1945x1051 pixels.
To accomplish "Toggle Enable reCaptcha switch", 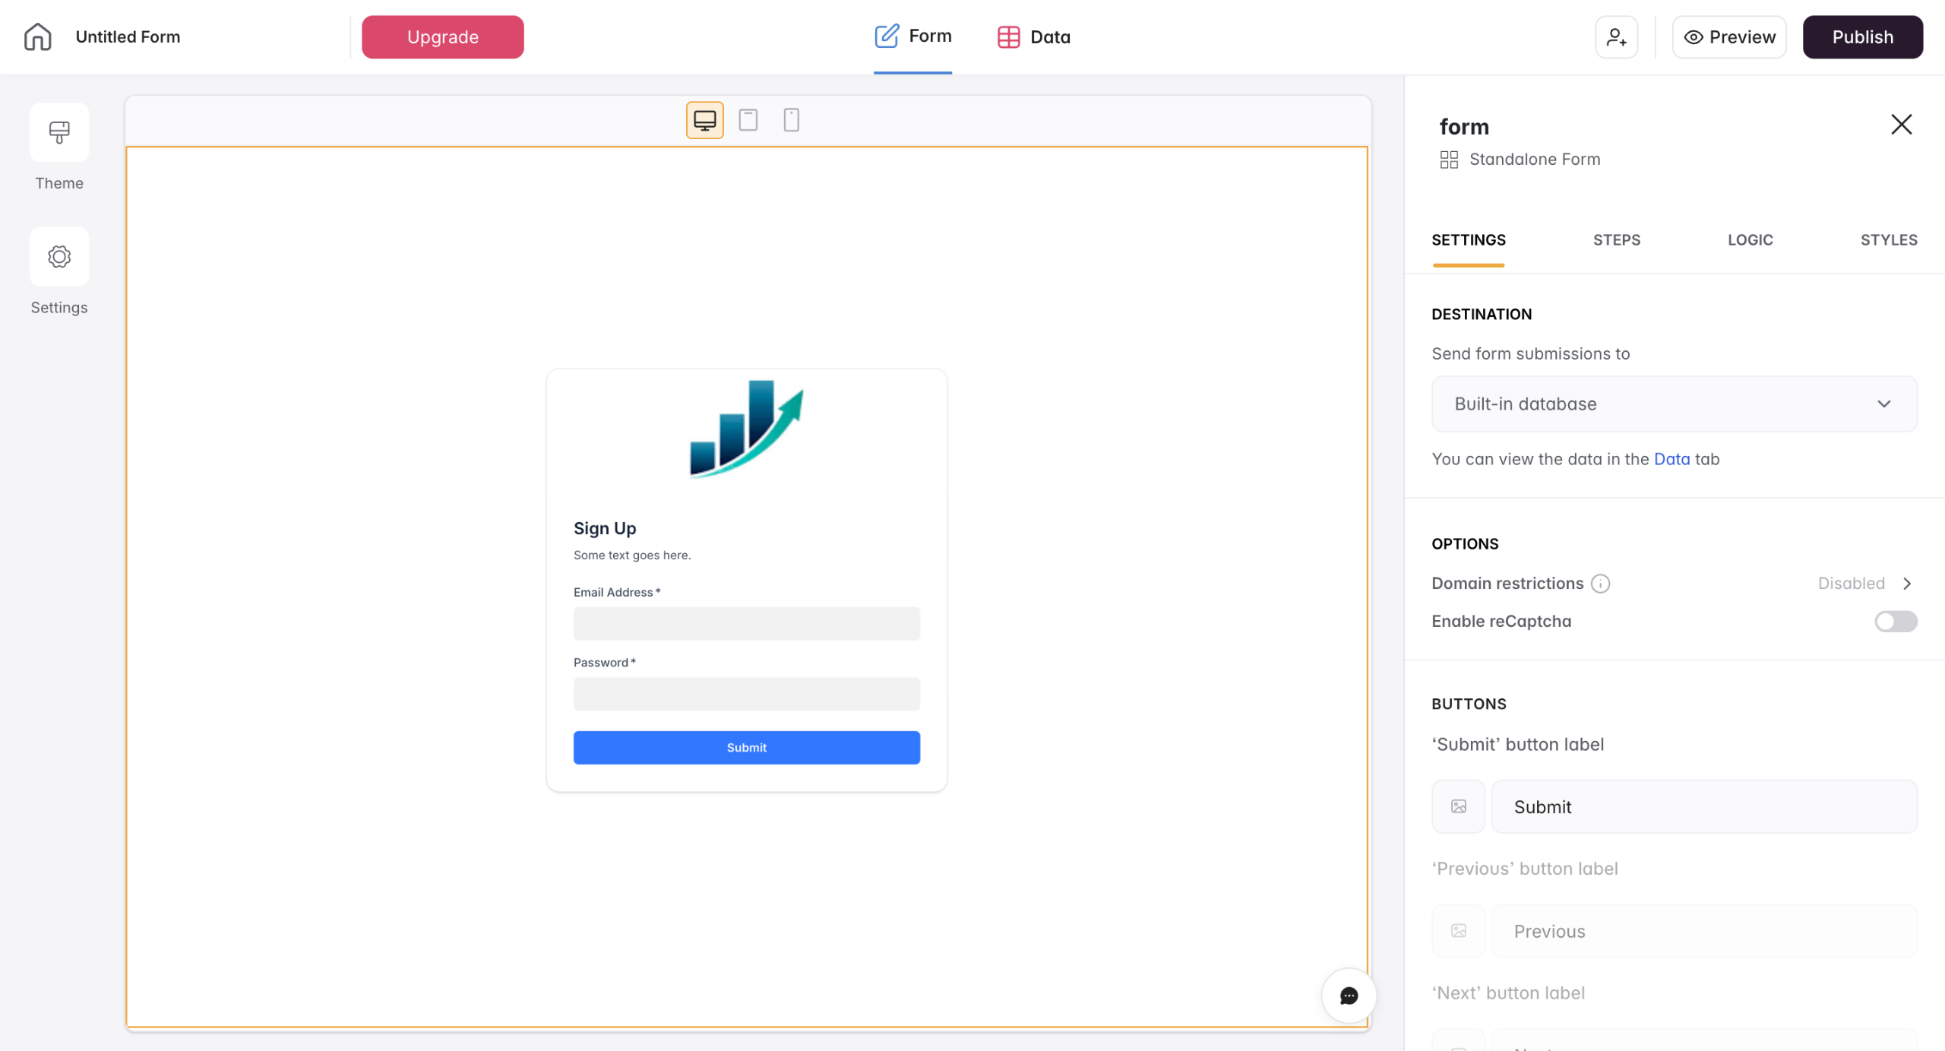I will coord(1895,621).
